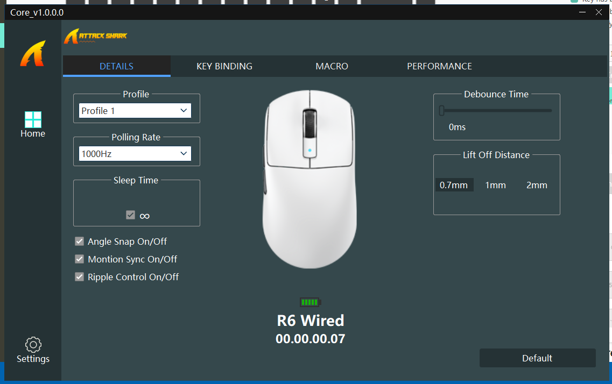Open Settings gear in sidebar
The height and width of the screenshot is (384, 612).
(x=33, y=345)
